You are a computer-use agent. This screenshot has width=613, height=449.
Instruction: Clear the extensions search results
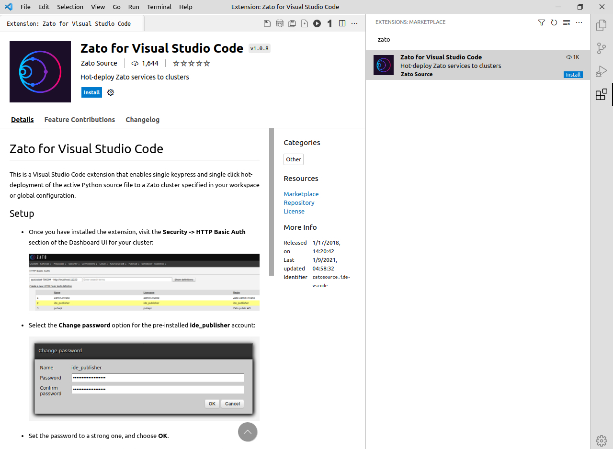click(x=567, y=22)
